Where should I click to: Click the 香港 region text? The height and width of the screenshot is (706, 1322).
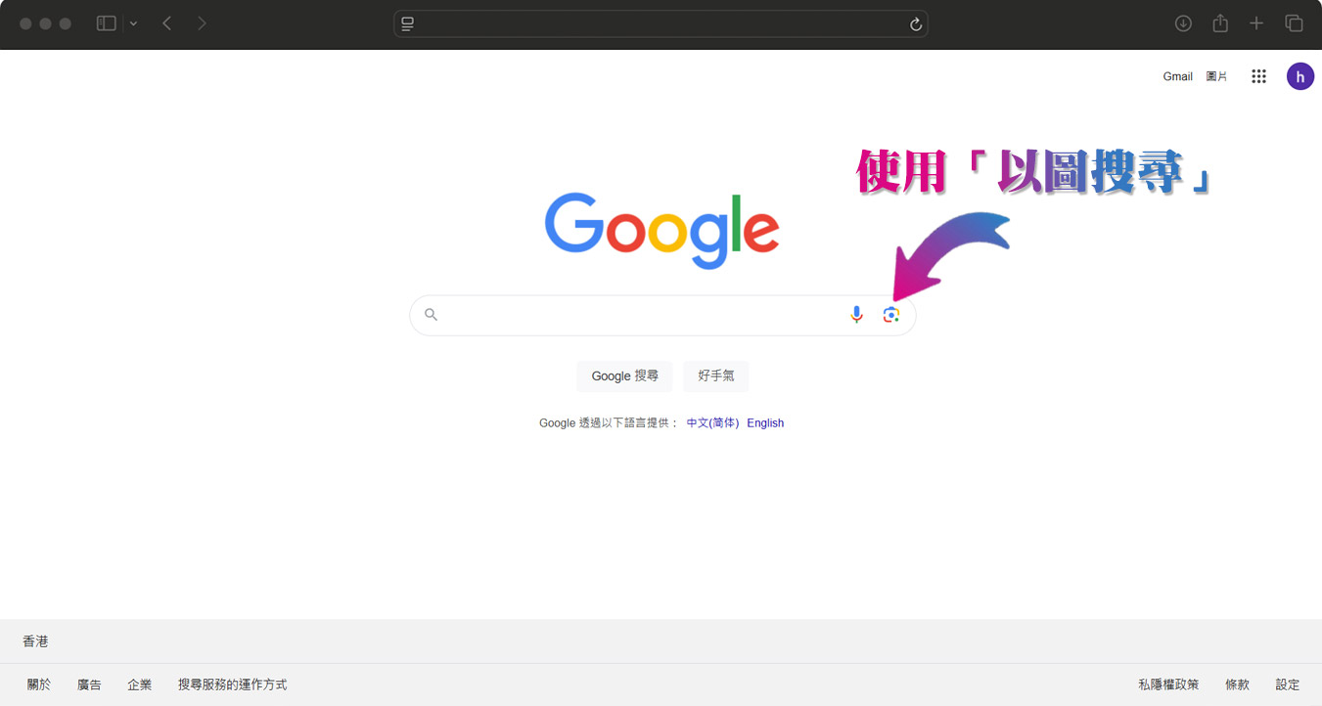35,641
